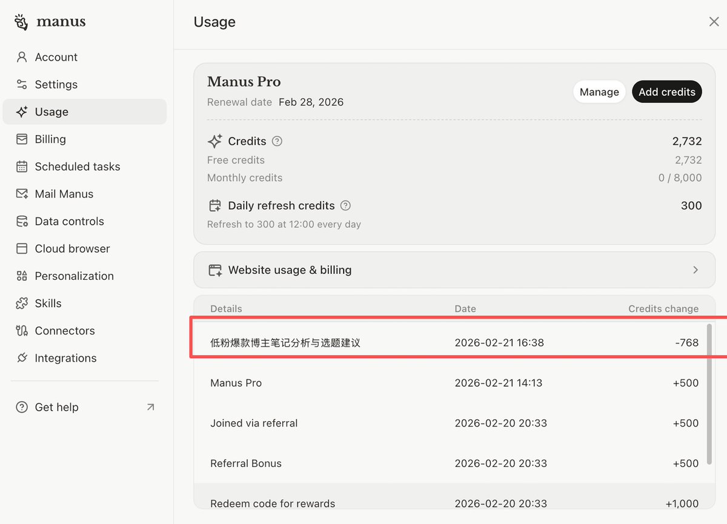Viewport: 727px width, 524px height.
Task: Expand Website usage & billing chevron
Action: tap(695, 270)
